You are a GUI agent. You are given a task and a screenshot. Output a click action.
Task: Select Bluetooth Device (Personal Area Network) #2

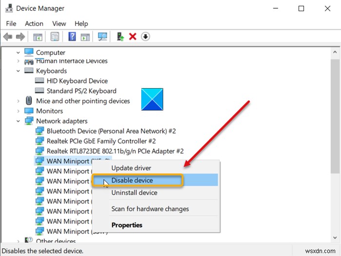pyautogui.click(x=111, y=131)
